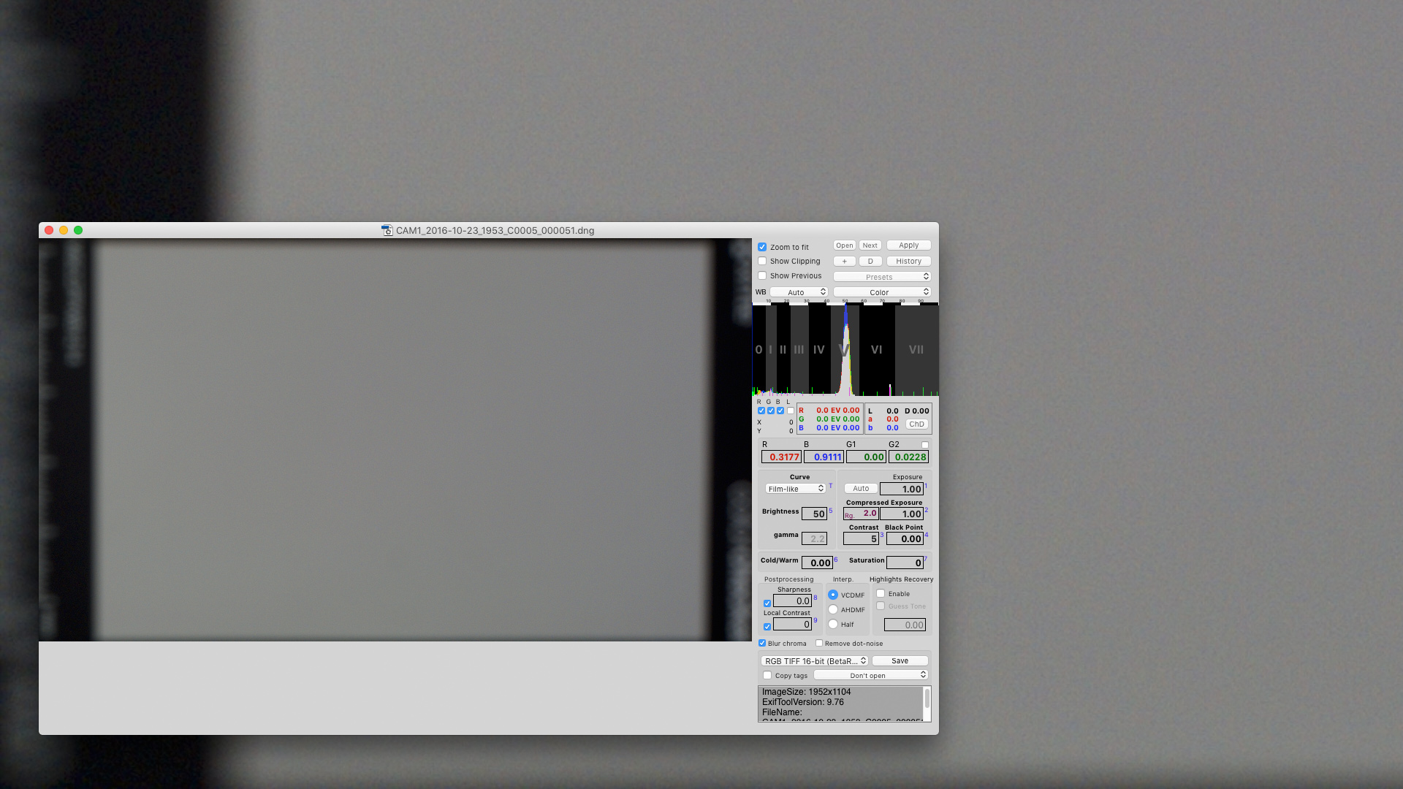
Task: Click the R white balance value field
Action: [x=782, y=457]
